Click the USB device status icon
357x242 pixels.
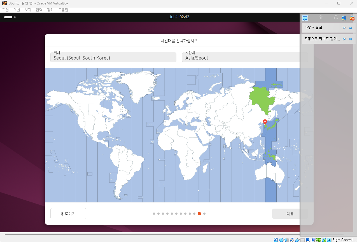tap(297, 240)
